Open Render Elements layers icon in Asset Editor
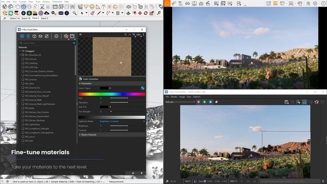The width and height of the screenshot is (327, 184). pyautogui.click(x=40, y=36)
